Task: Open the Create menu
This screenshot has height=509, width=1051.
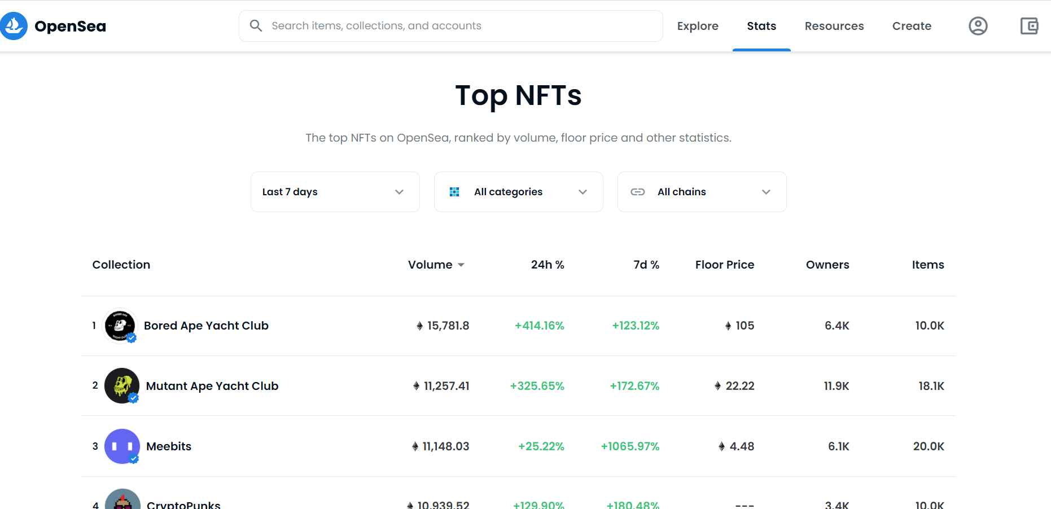Action: 912,26
